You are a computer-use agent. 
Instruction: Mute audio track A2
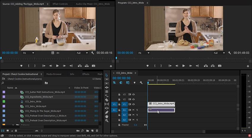(133, 115)
